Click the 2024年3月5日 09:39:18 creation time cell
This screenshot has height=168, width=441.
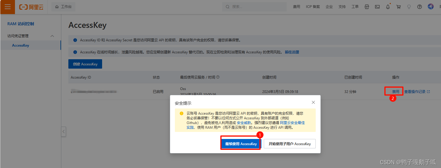pyautogui.click(x=280, y=91)
